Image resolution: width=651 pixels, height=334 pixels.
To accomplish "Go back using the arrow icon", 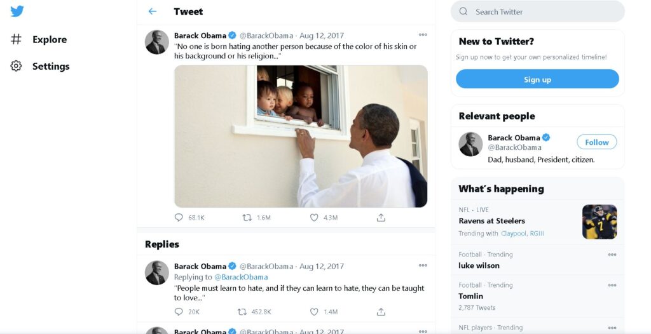I will pos(152,11).
